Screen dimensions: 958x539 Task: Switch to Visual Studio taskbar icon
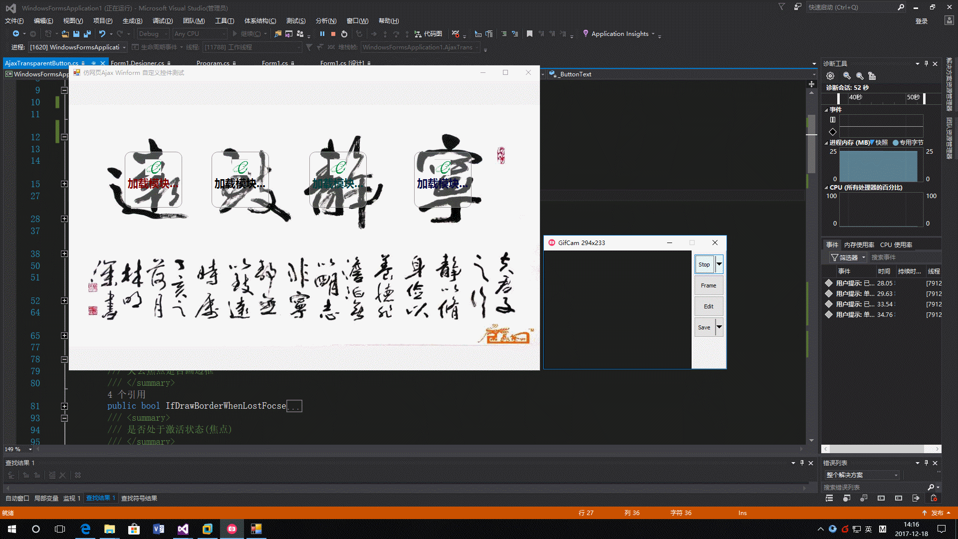(x=183, y=529)
